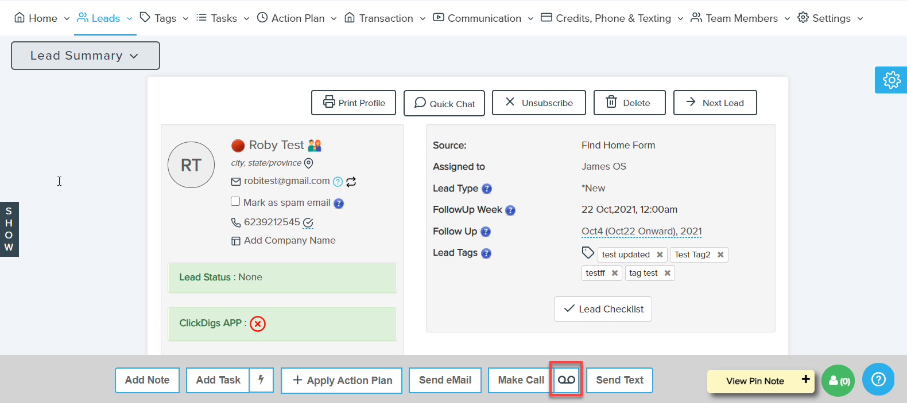The height and width of the screenshot is (403, 907).
Task: Expand the Lead Summary dropdown
Action: 85,56
